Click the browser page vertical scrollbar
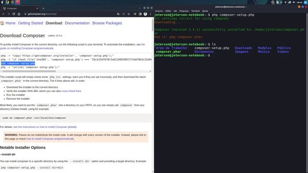The height and width of the screenshot is (173, 308). pyautogui.click(x=153, y=25)
